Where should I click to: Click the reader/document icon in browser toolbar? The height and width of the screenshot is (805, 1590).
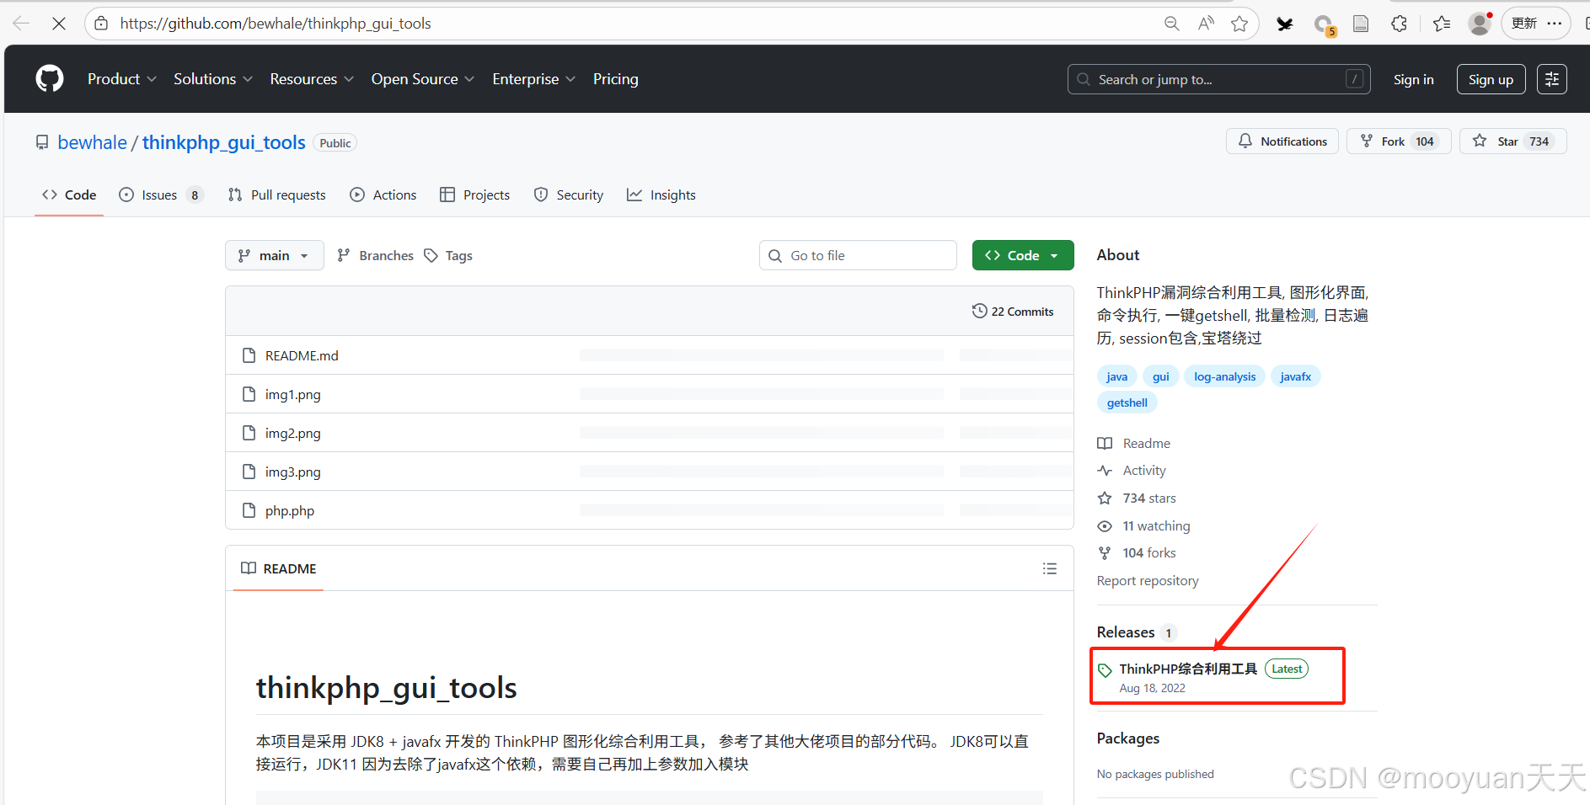click(1361, 24)
